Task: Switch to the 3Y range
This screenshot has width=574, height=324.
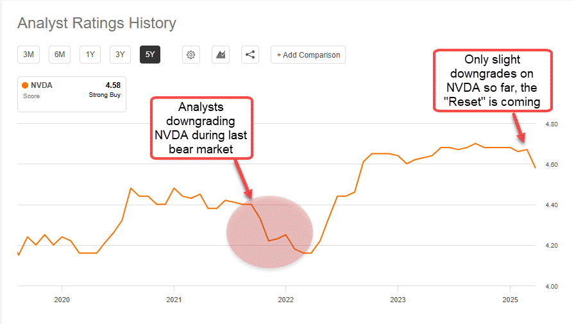Action: [120, 55]
